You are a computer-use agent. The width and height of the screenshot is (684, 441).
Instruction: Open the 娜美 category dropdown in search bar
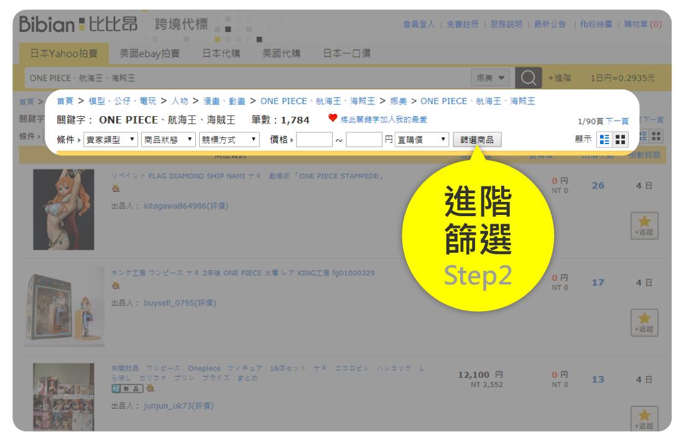point(491,78)
